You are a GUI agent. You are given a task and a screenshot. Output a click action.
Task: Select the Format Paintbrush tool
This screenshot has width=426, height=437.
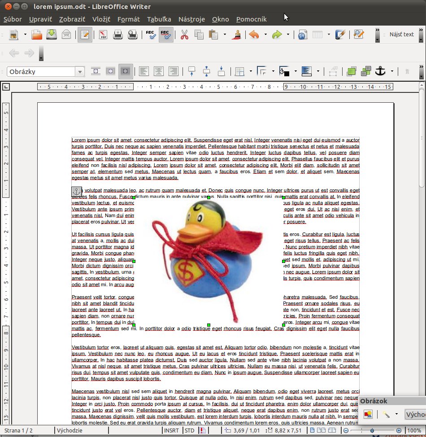pyautogui.click(x=237, y=35)
